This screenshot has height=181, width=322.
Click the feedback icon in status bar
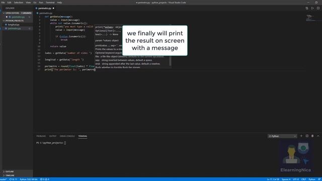coord(319,179)
